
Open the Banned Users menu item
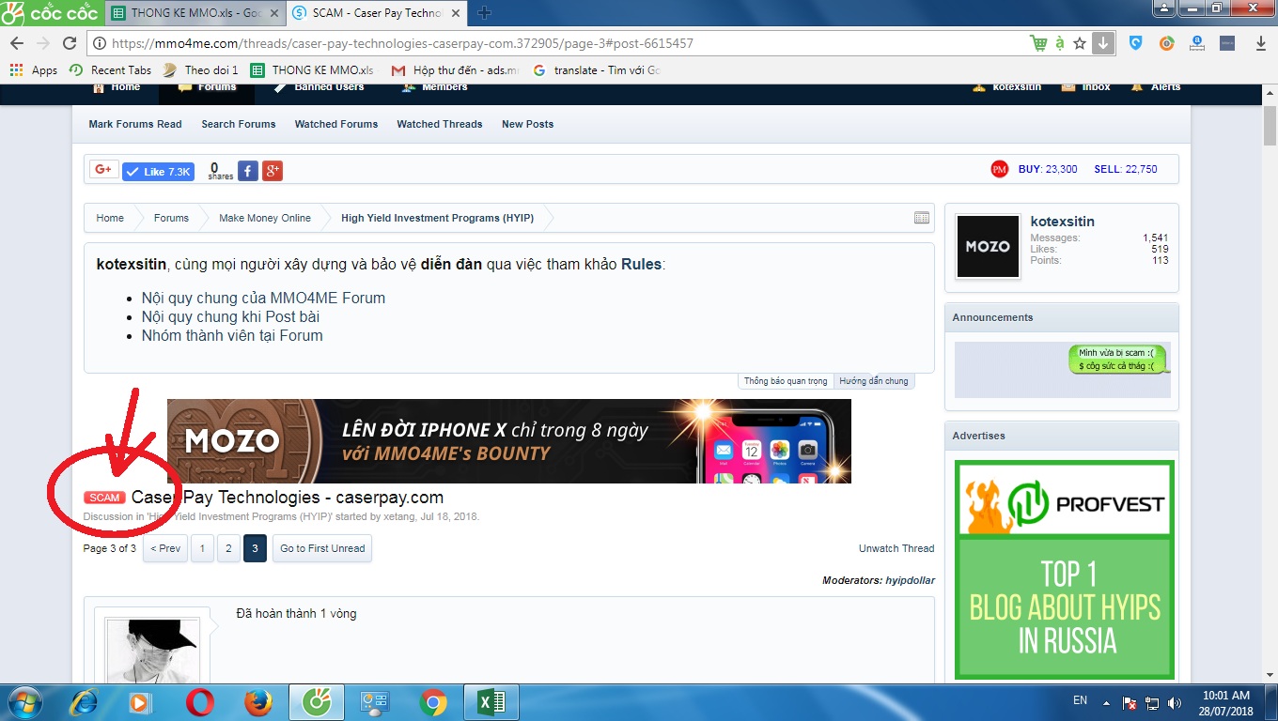(x=319, y=87)
